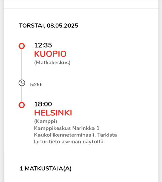162x182 pixels.
Task: Click the 5:25h travel duration text
Action: pyautogui.click(x=36, y=85)
